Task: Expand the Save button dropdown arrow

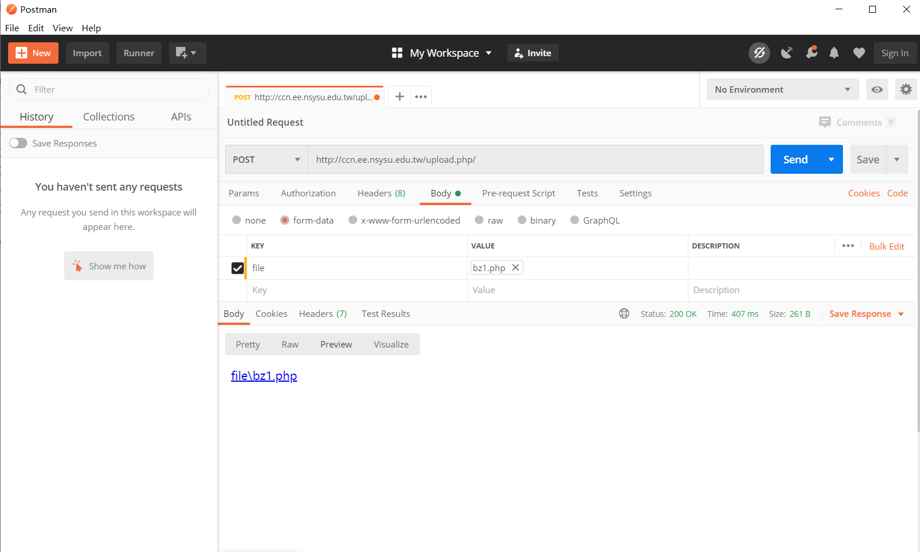Action: (897, 159)
